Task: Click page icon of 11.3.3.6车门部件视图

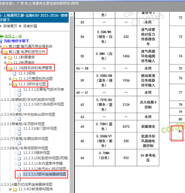Action: click(x=19, y=129)
